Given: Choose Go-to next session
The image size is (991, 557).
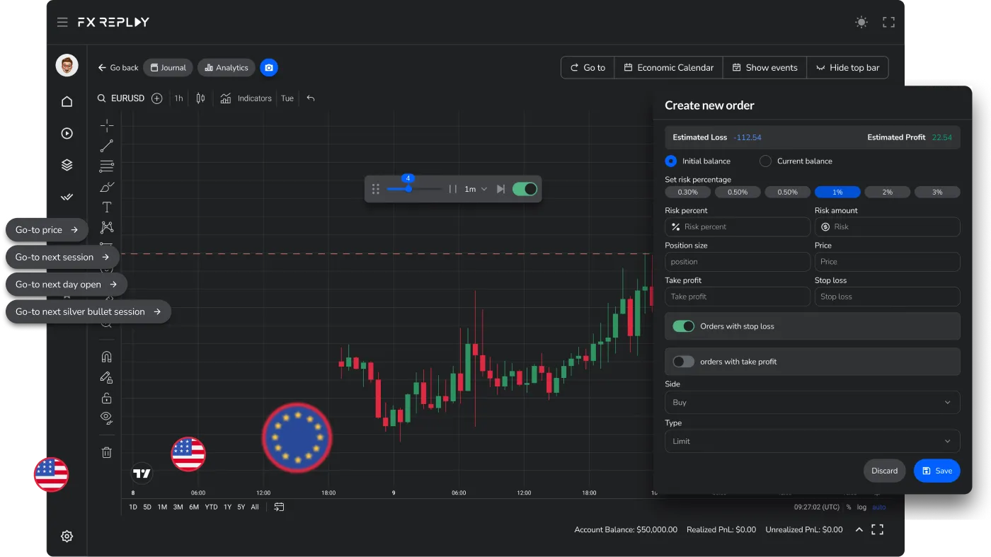Looking at the screenshot, I should click(x=62, y=257).
